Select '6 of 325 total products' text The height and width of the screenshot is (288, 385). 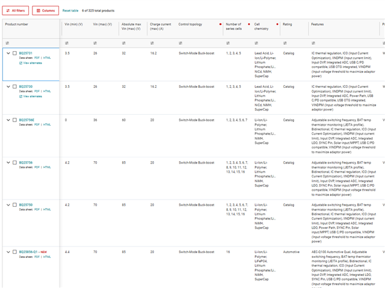pos(98,11)
